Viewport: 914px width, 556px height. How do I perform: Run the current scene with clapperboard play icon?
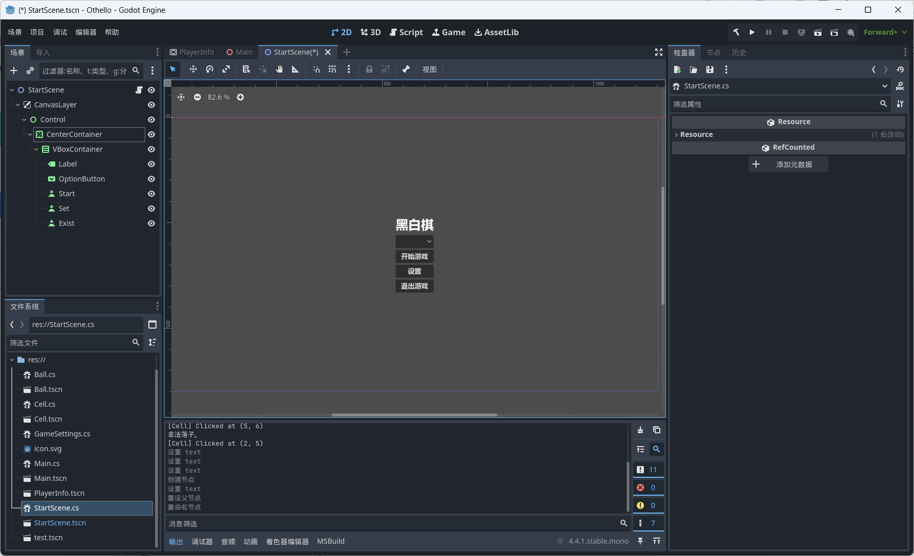[818, 32]
